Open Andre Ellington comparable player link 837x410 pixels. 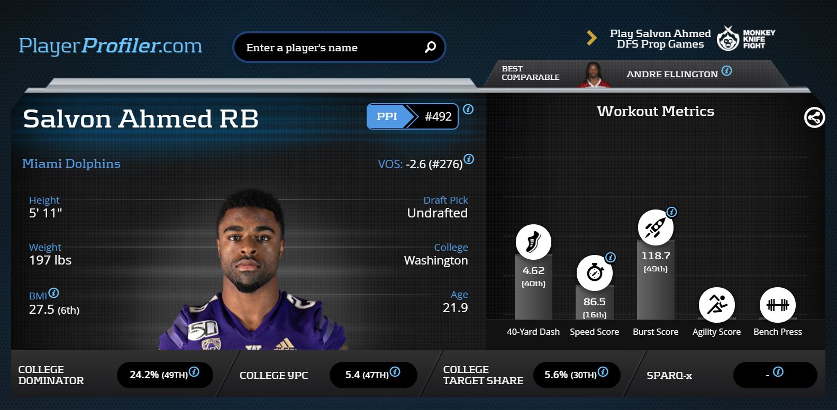click(672, 74)
